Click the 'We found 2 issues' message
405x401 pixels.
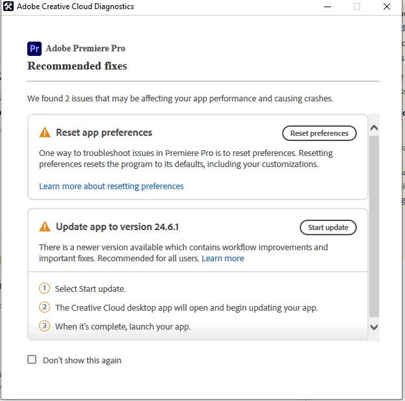click(x=180, y=99)
